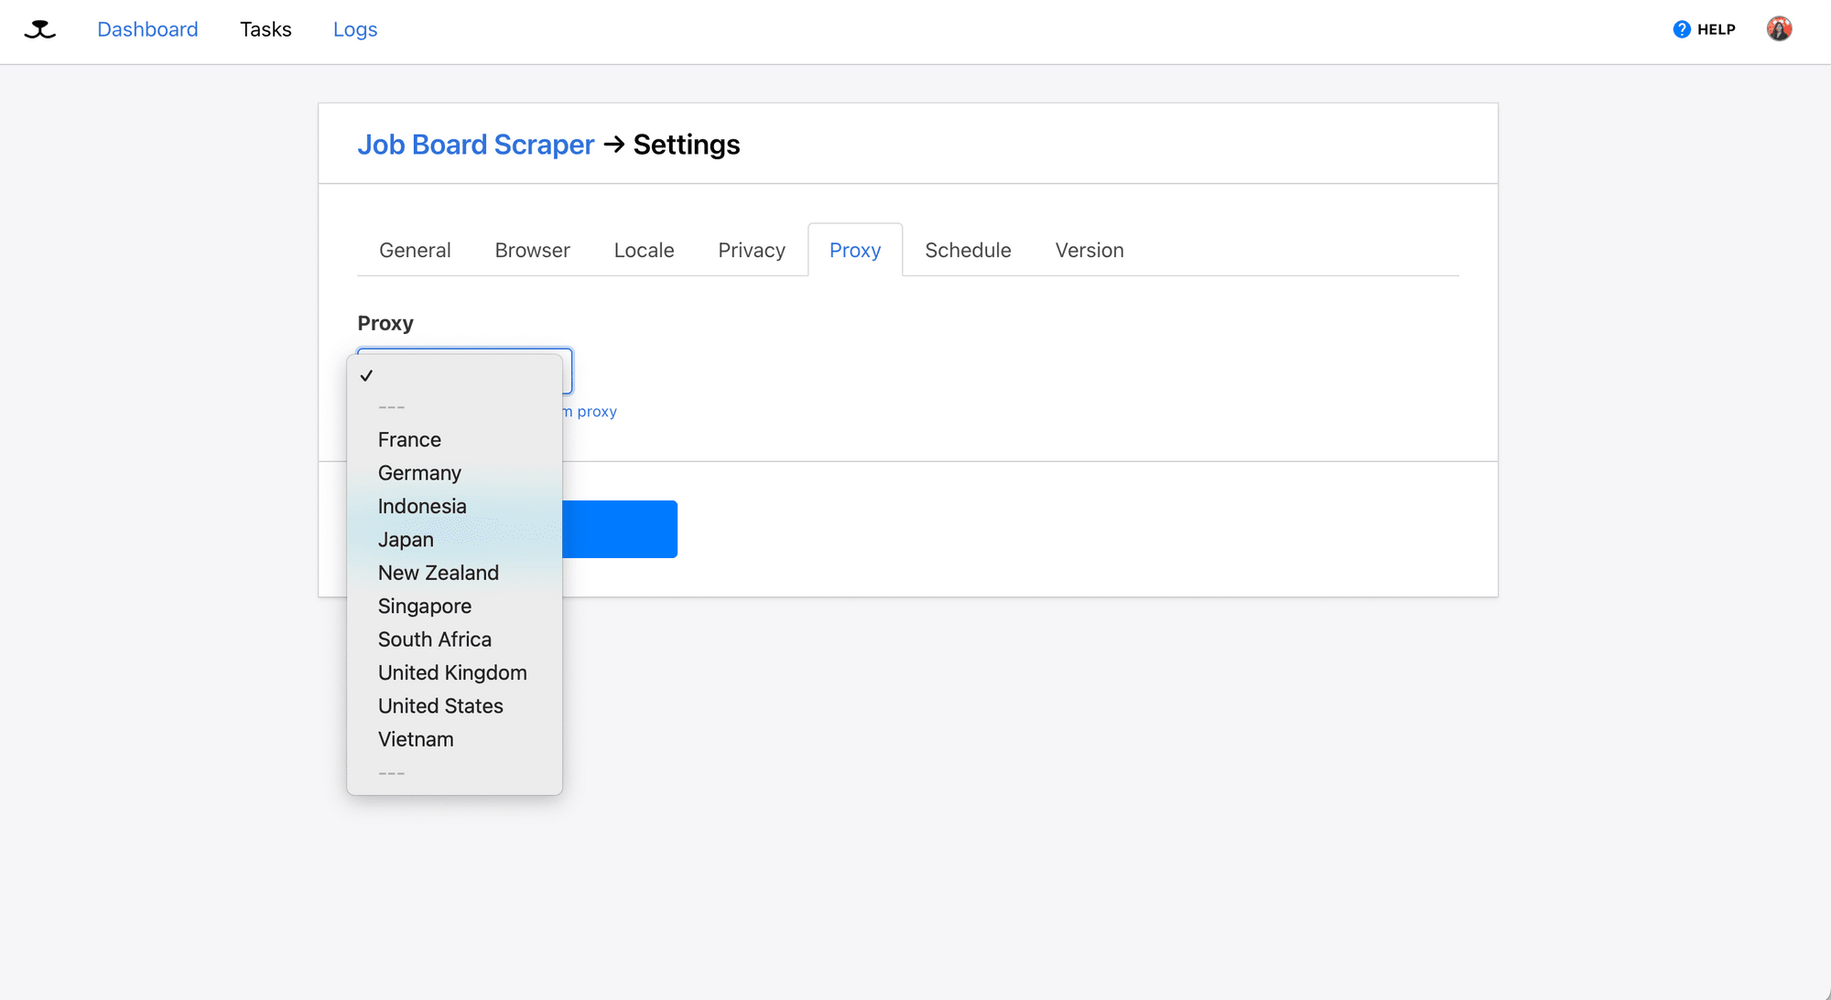Click the blue save button
The height and width of the screenshot is (1000, 1831).
pyautogui.click(x=620, y=529)
